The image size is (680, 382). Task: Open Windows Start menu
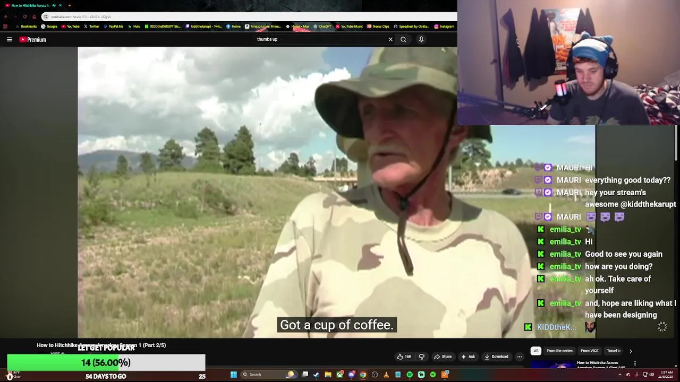click(x=233, y=375)
